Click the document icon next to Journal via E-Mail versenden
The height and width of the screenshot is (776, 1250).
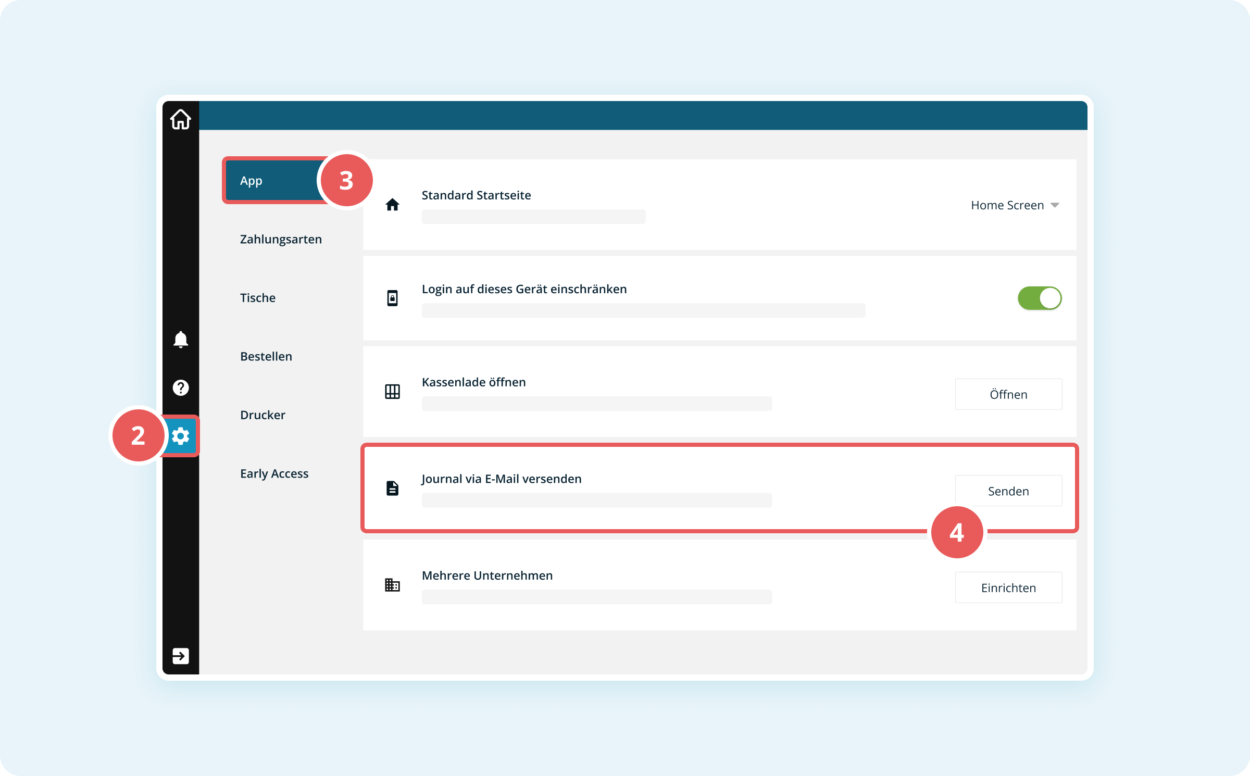[392, 488]
